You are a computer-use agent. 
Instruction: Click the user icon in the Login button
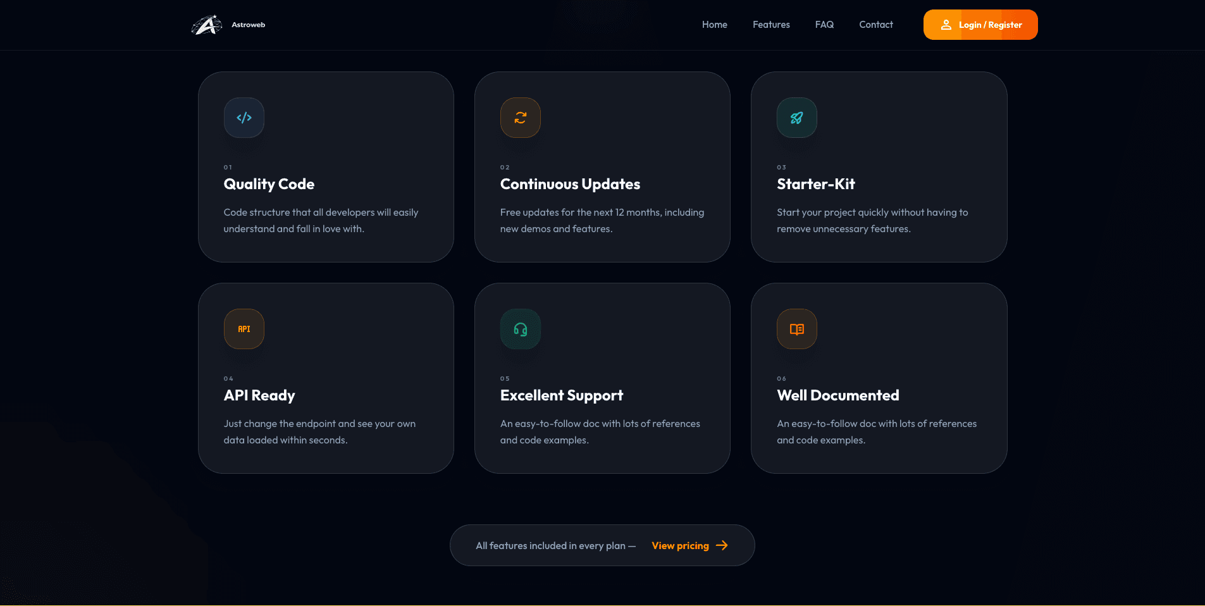pos(946,25)
